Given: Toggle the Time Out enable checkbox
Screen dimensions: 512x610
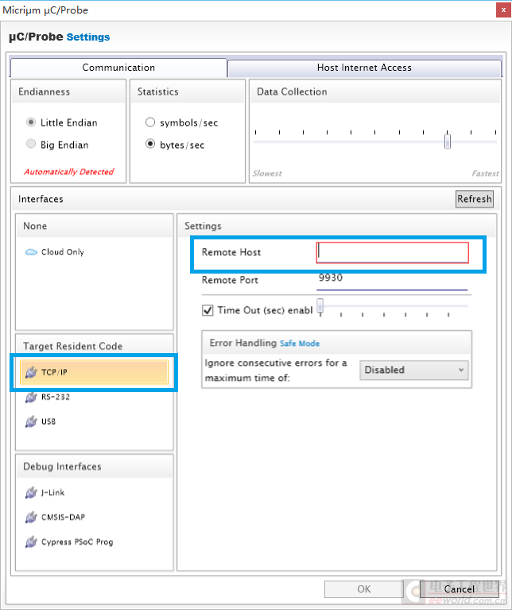Looking at the screenshot, I should [208, 310].
